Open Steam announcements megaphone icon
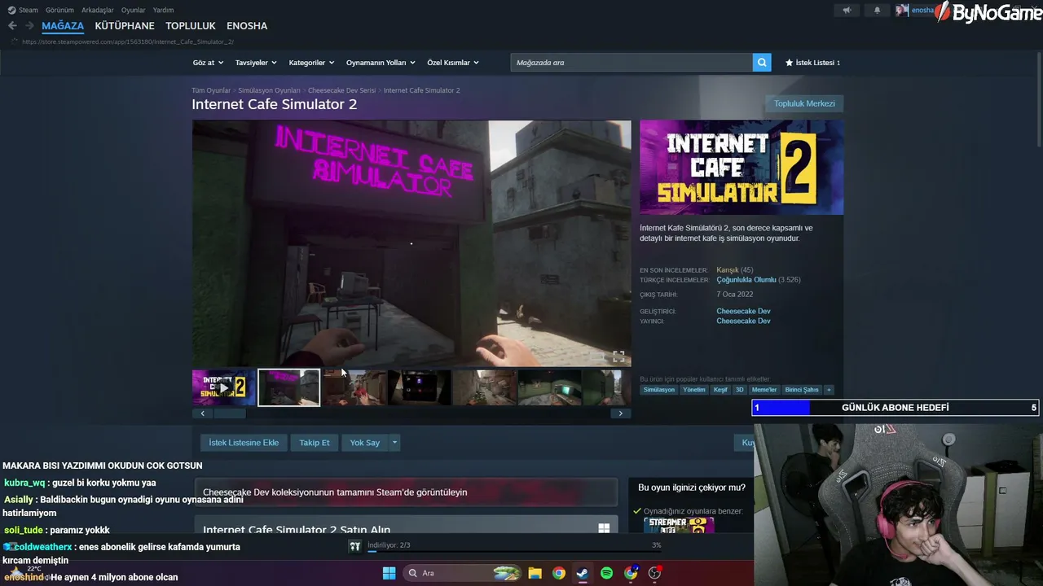 [x=847, y=11]
